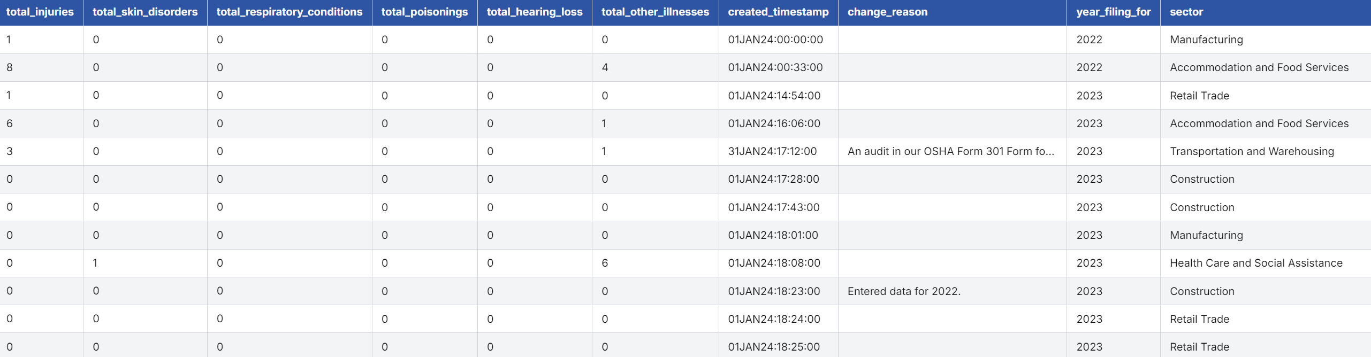Screen dimensions: 1371x357
Task: Sort by the created_timestamp header
Action: (778, 12)
